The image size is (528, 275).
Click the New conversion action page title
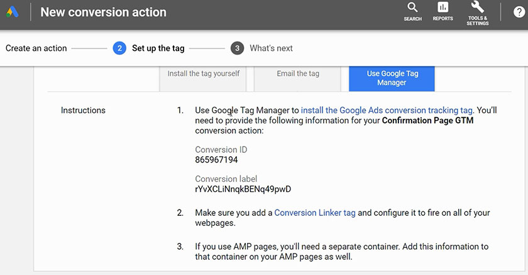103,13
